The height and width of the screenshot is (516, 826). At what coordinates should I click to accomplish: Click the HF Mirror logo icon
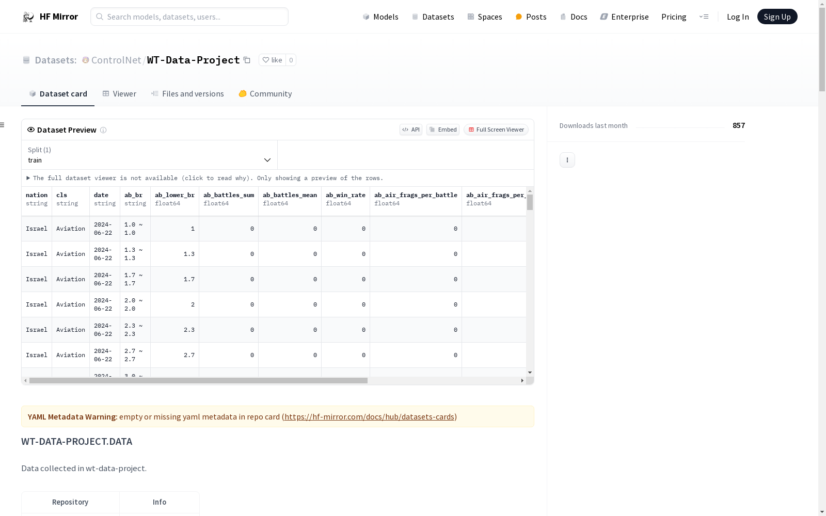coord(28,17)
